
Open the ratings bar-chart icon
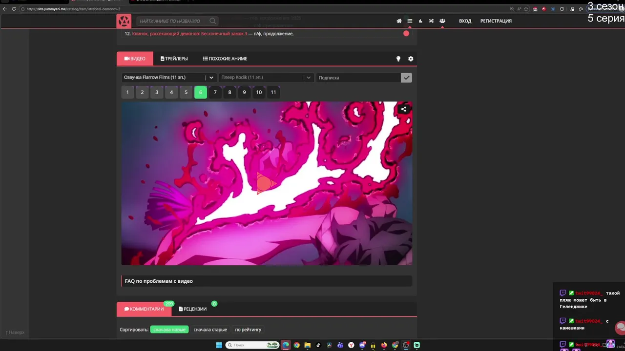coord(420,21)
